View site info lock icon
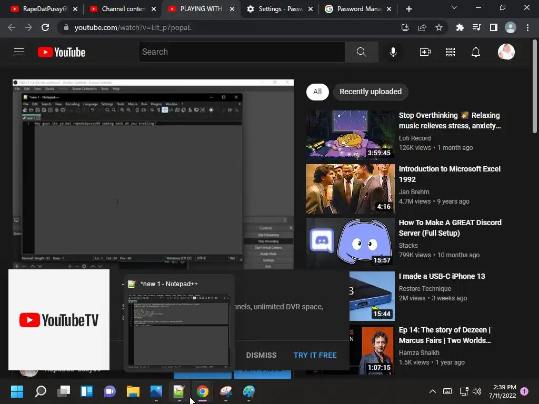Image resolution: width=539 pixels, height=404 pixels. click(66, 27)
